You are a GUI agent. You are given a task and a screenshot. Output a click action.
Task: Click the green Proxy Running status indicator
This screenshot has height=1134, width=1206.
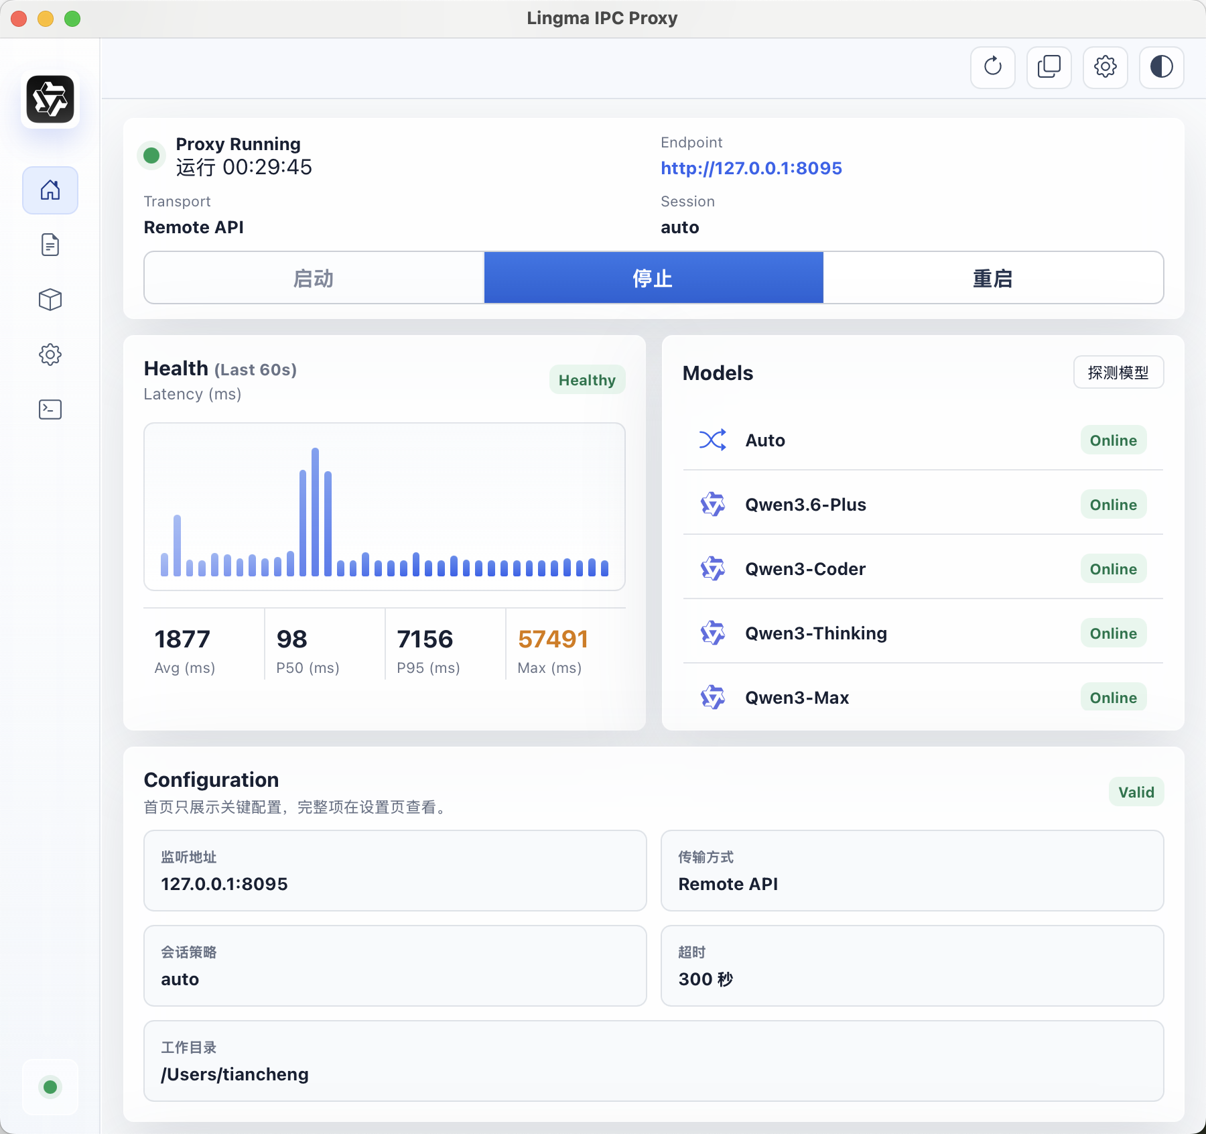152,155
